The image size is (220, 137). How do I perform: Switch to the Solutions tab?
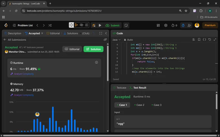[x=71, y=33]
